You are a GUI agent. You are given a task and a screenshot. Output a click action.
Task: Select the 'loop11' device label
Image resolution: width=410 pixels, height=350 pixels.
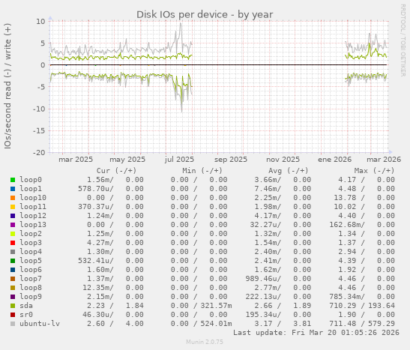(x=33, y=207)
